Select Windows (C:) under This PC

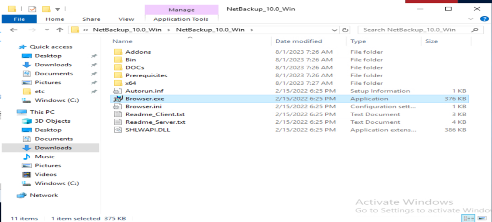click(x=57, y=184)
